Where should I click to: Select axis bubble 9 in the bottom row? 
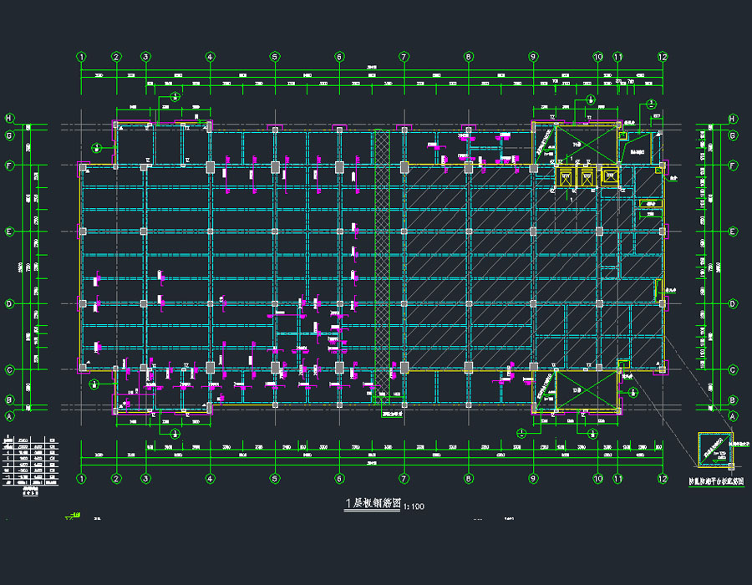[x=533, y=479]
